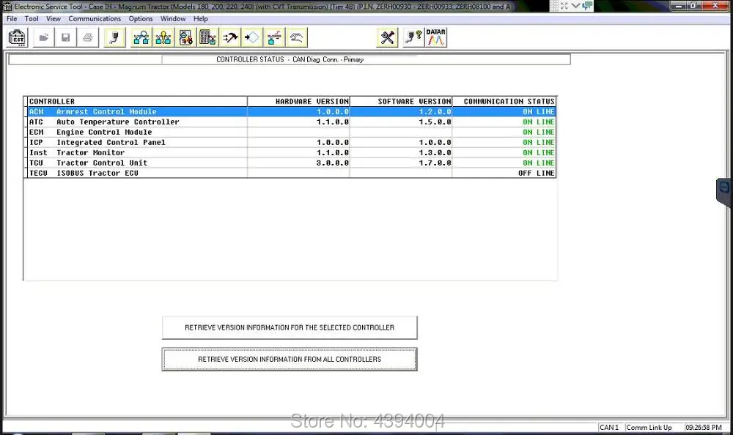Image resolution: width=733 pixels, height=435 pixels.
Task: Click Retrieve Version Information From All Controllers
Action: pyautogui.click(x=290, y=360)
